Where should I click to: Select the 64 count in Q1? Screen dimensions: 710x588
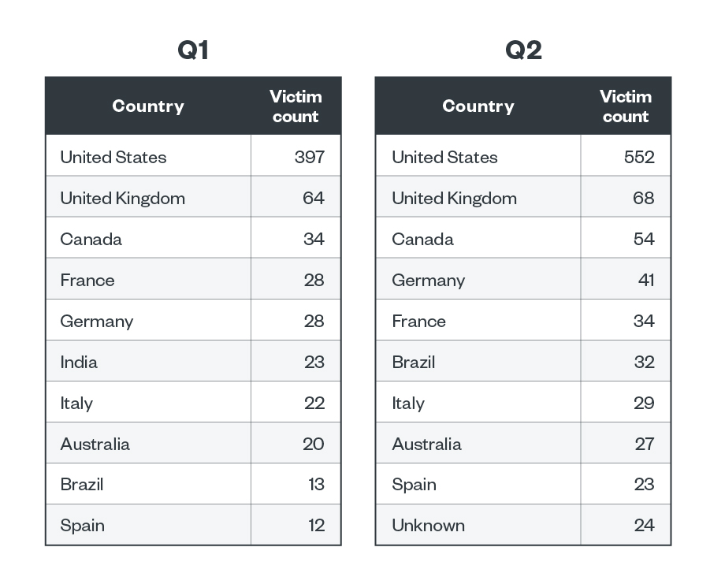[x=313, y=198]
